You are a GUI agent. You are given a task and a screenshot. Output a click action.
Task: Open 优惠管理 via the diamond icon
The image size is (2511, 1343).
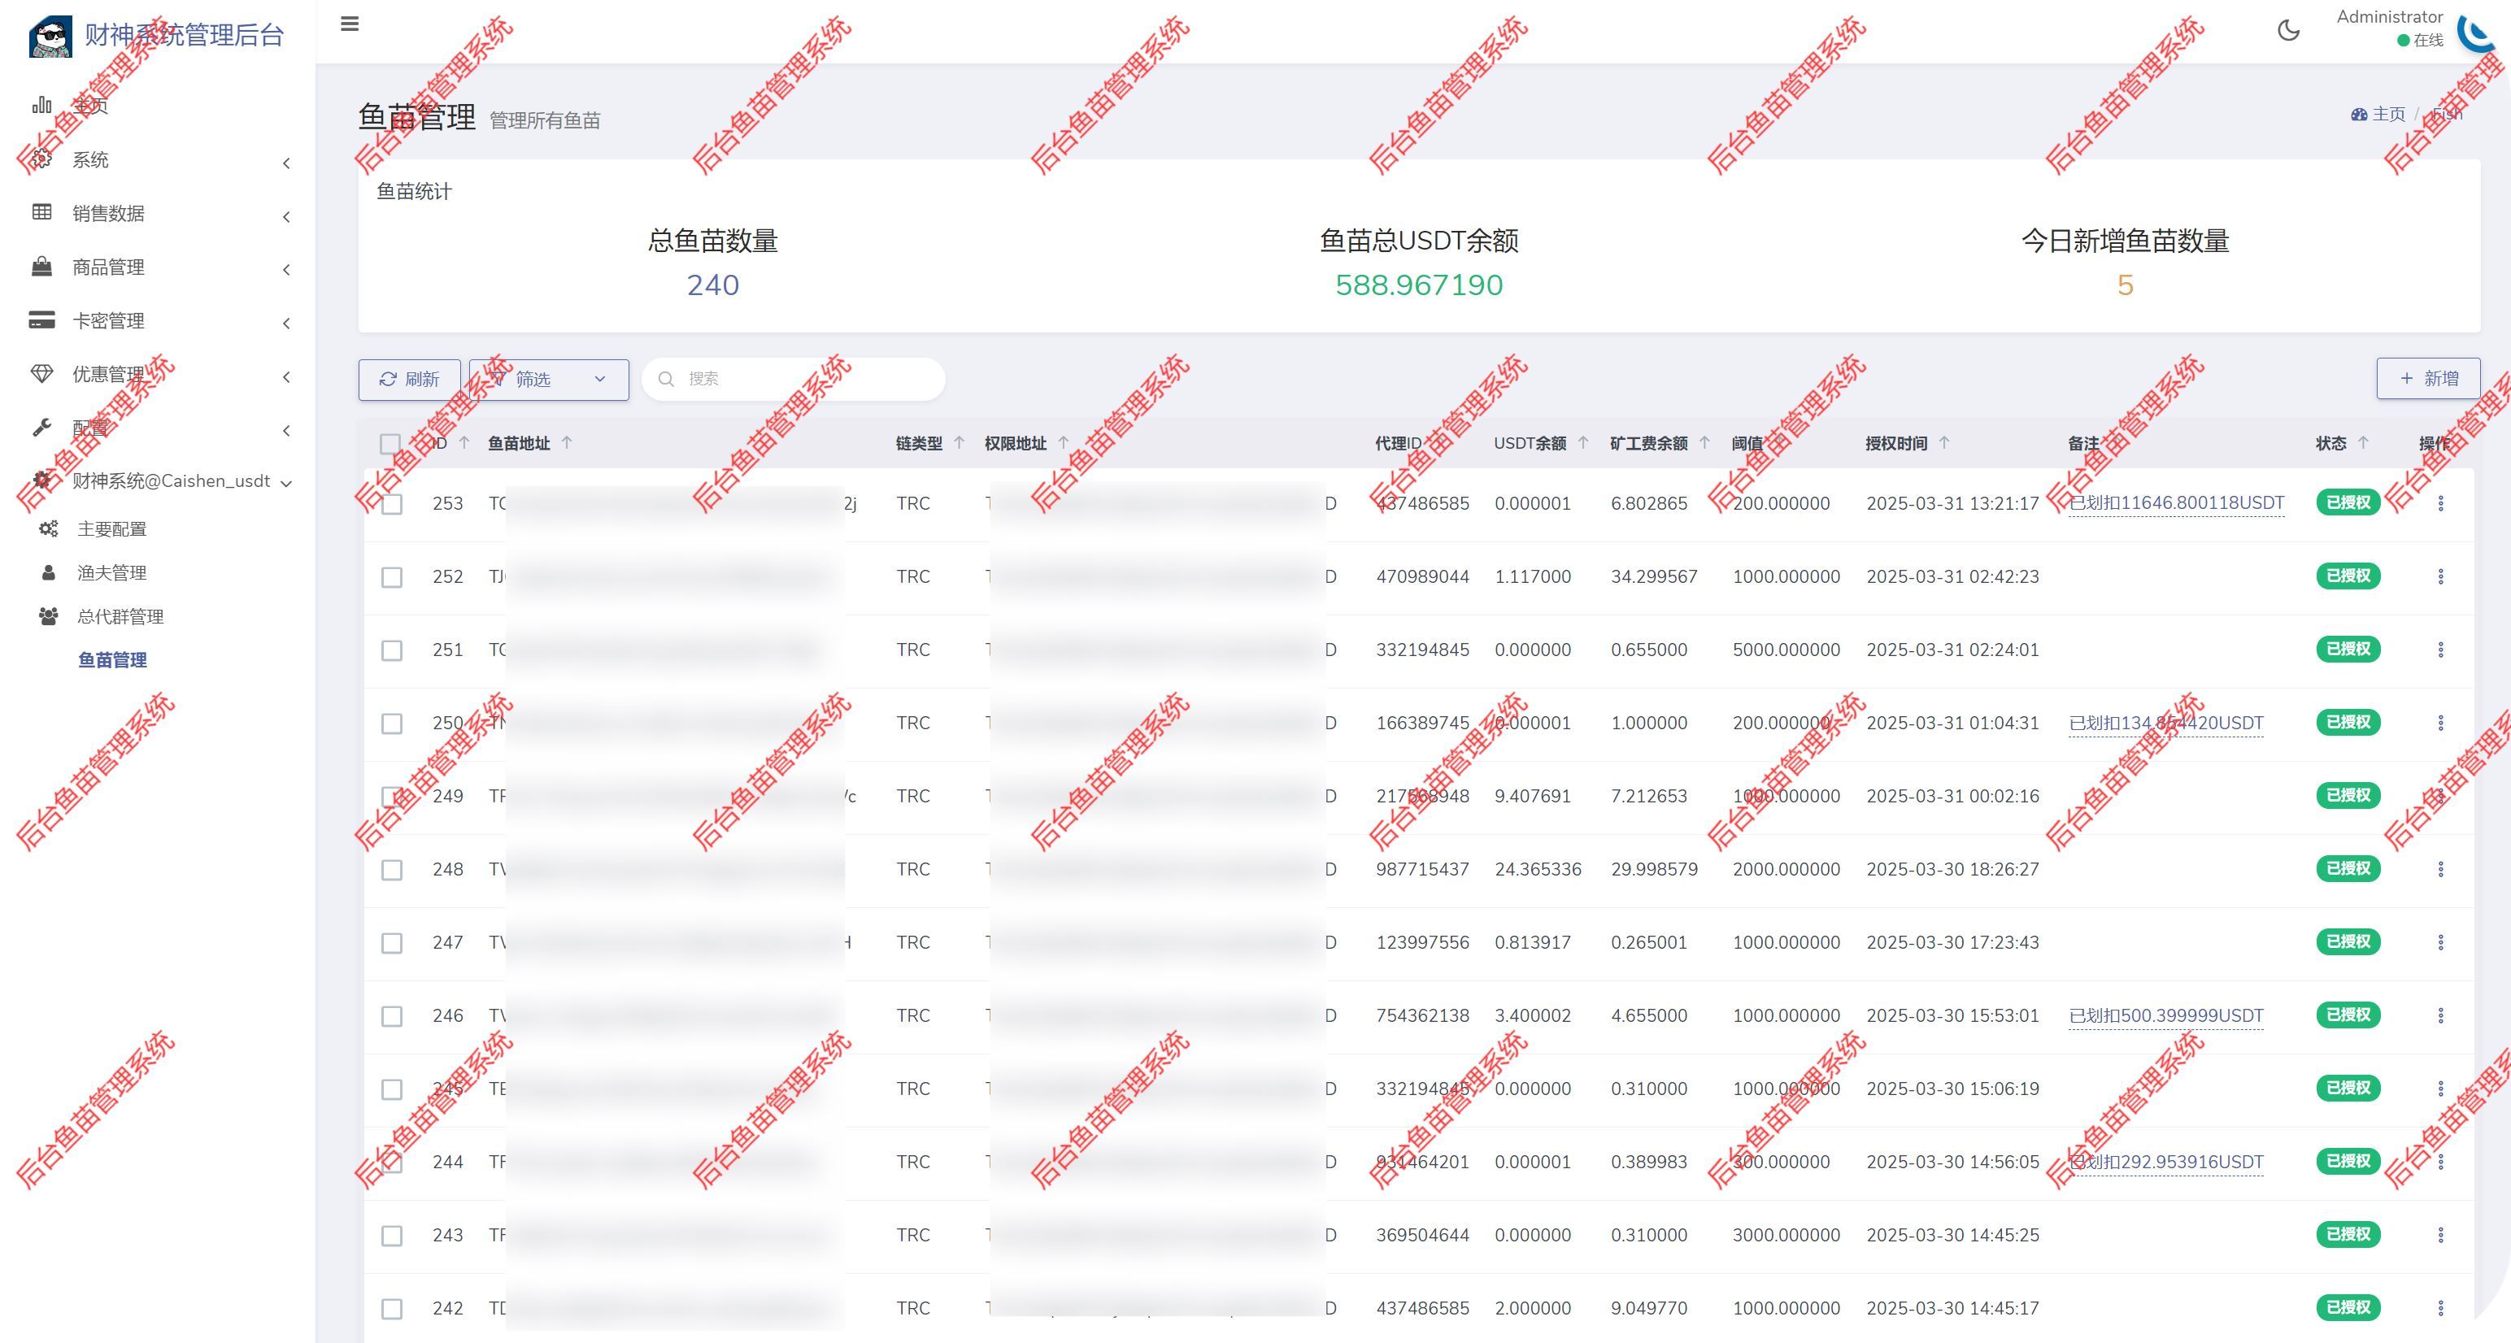(x=43, y=374)
